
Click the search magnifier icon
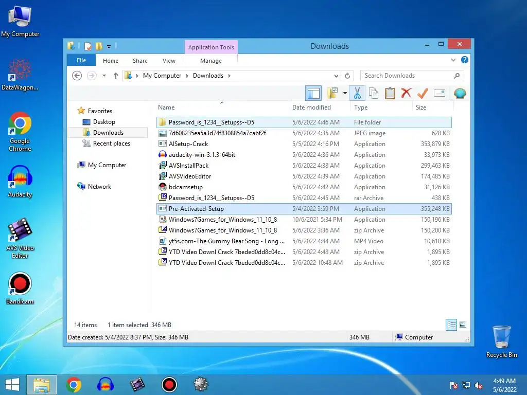point(456,76)
